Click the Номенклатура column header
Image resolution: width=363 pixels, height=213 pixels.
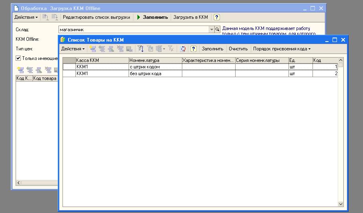pyautogui.click(x=155, y=60)
